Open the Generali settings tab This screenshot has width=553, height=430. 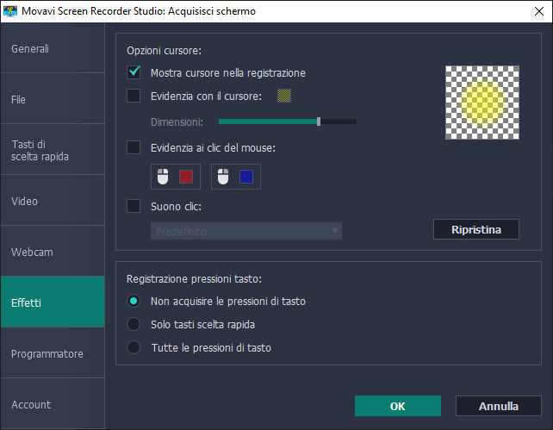point(53,49)
